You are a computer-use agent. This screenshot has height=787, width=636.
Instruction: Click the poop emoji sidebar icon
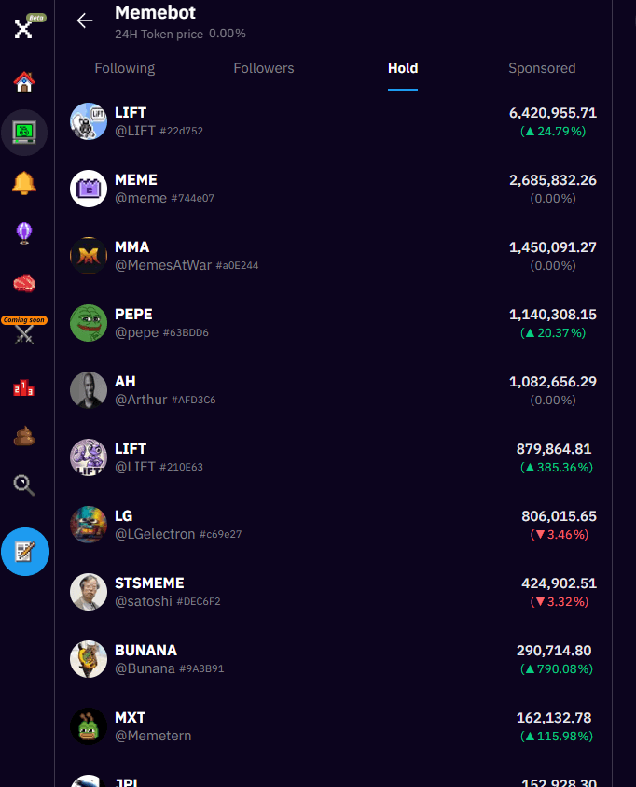(24, 435)
